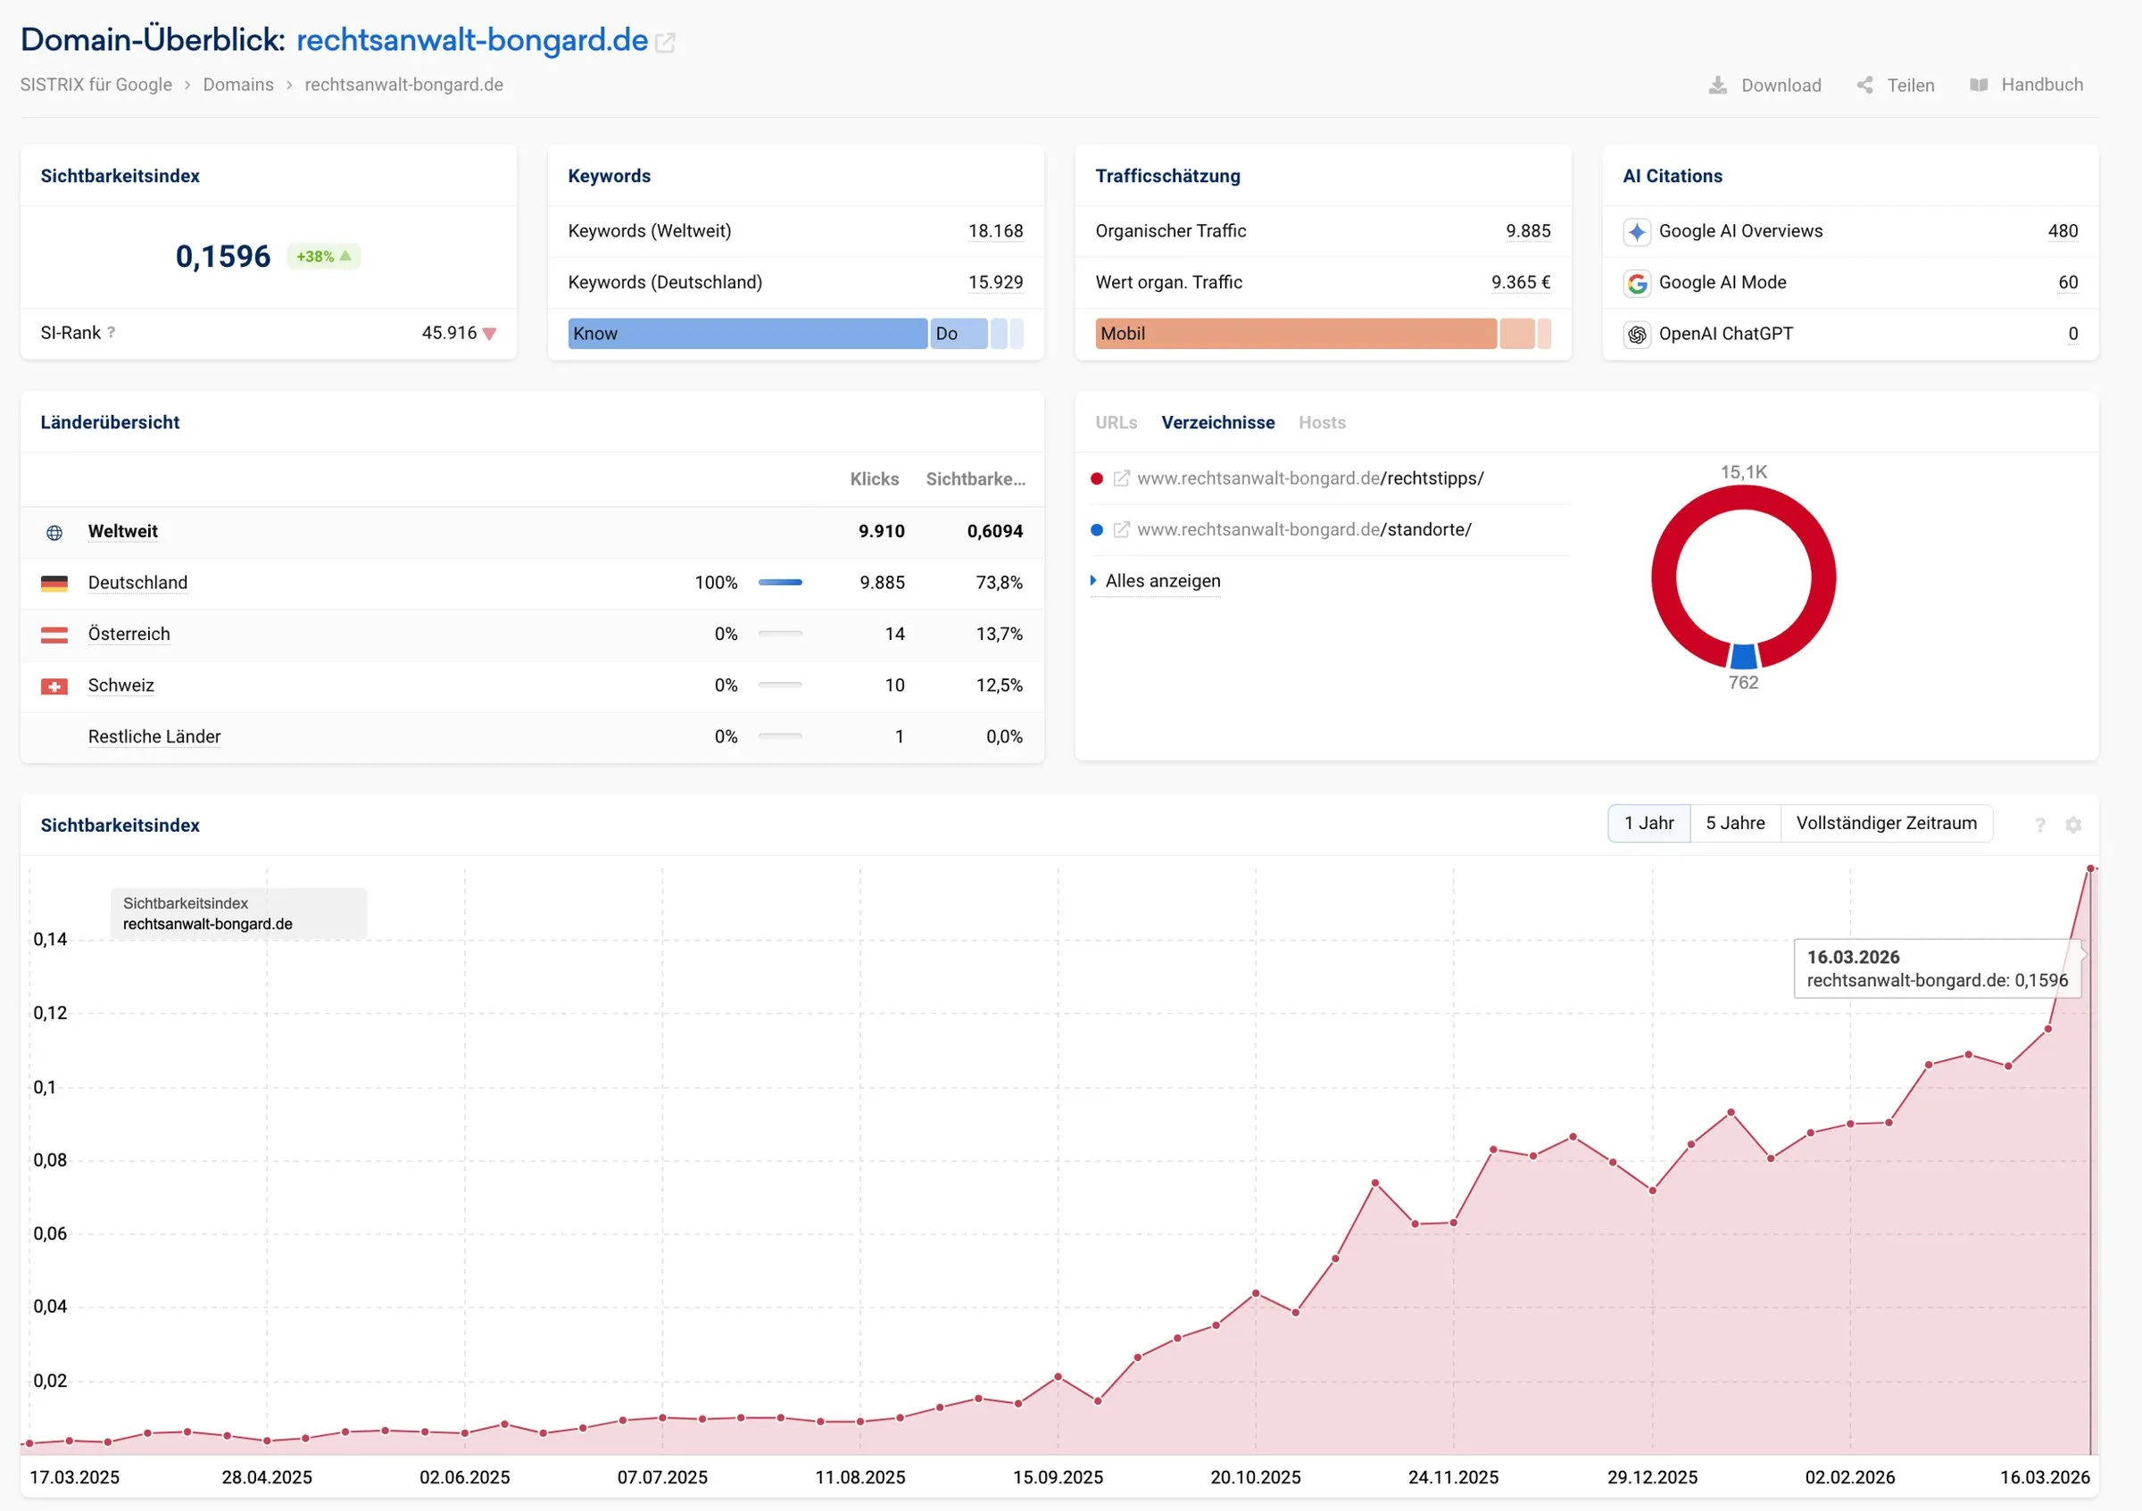This screenshot has width=2142, height=1511.
Task: Click the Google AI Overviews sparkle icon
Action: tap(1637, 231)
